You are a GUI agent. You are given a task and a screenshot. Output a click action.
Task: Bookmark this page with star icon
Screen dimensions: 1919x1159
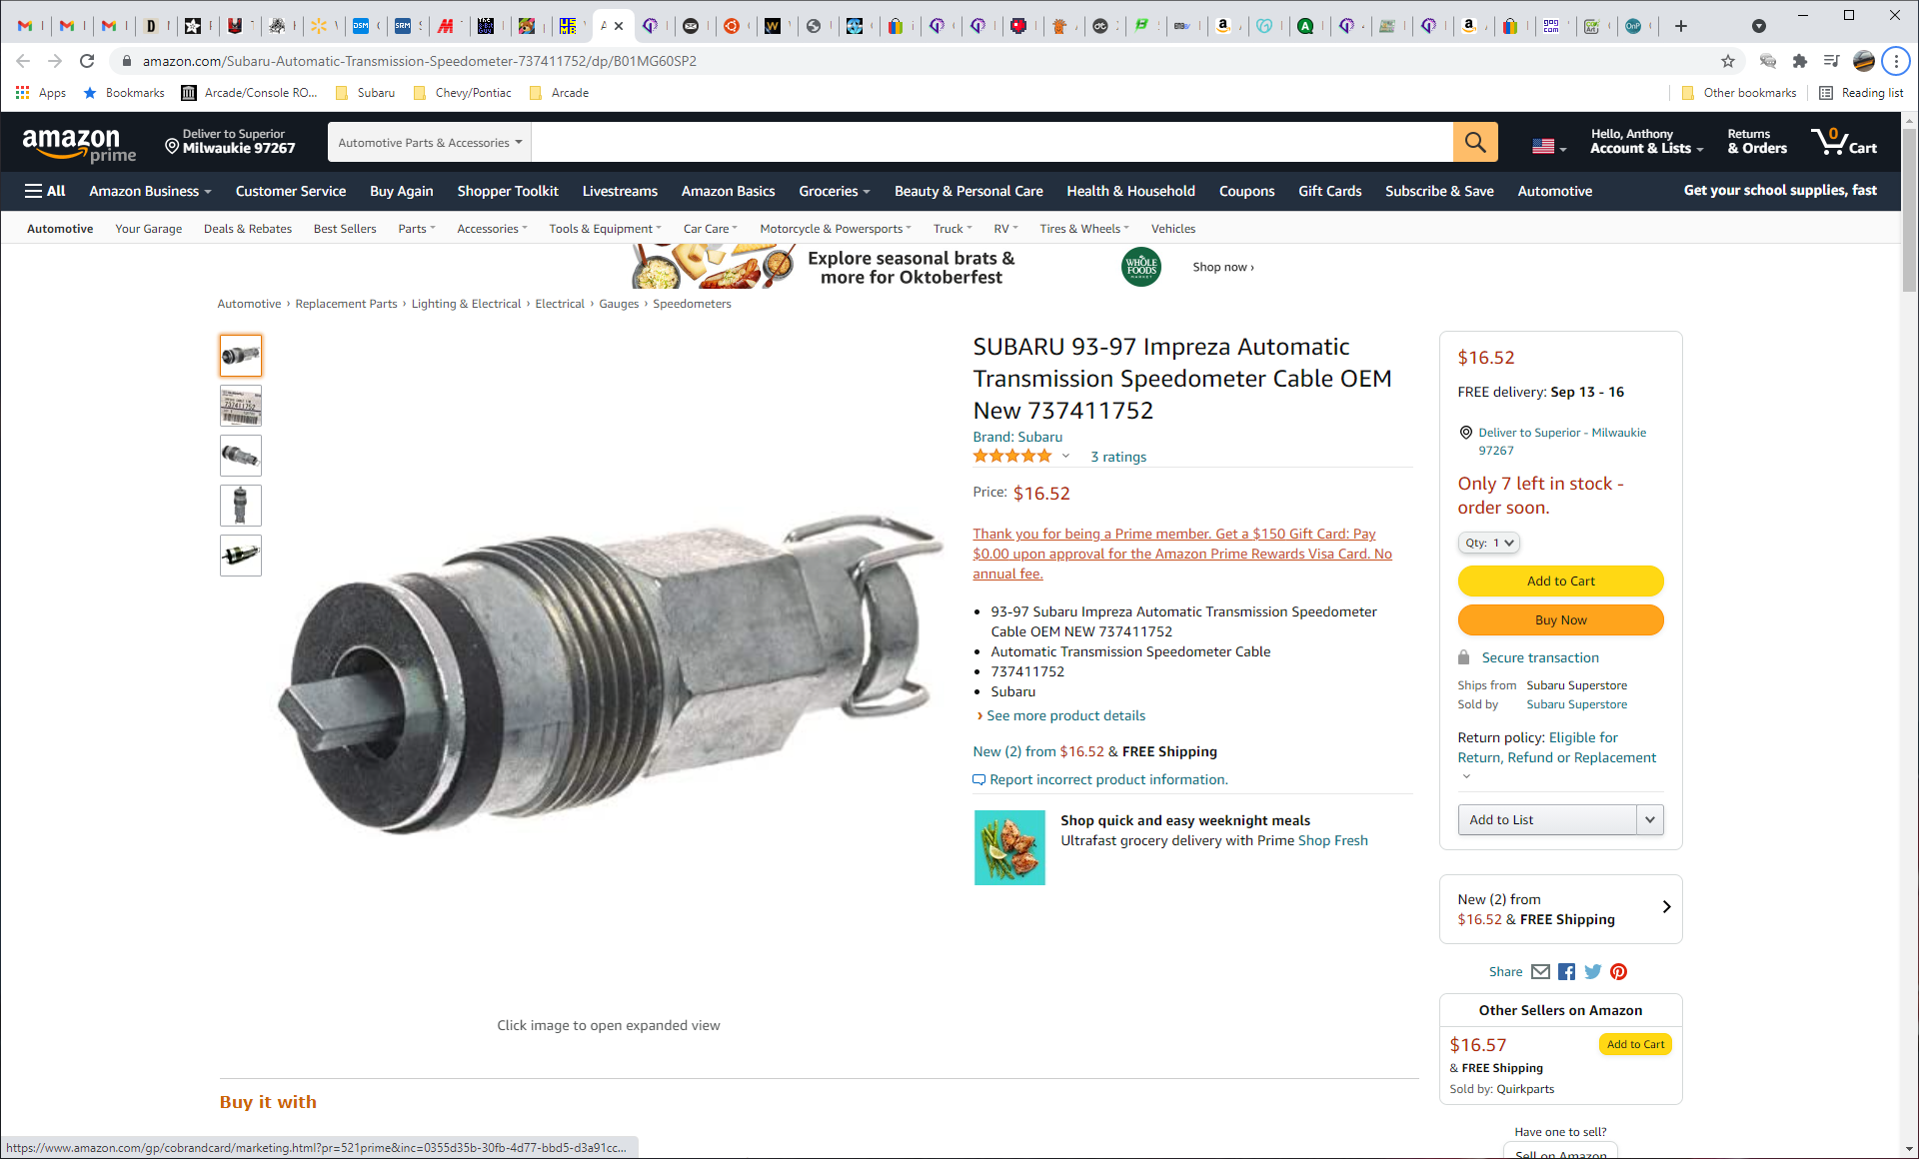[1728, 61]
